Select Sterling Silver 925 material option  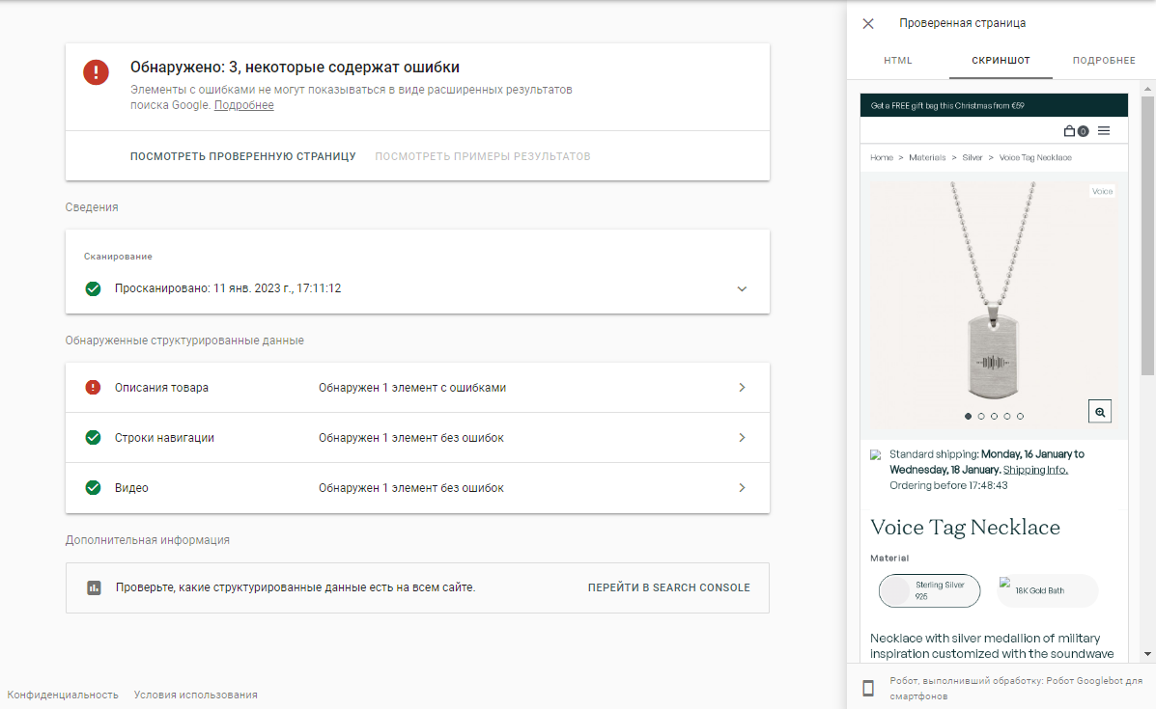pyautogui.click(x=929, y=591)
